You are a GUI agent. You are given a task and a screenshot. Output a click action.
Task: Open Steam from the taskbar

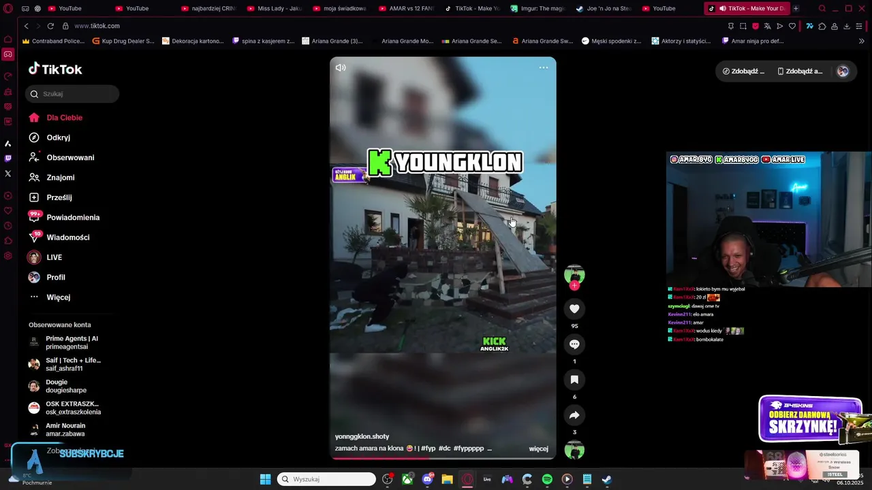click(x=607, y=479)
